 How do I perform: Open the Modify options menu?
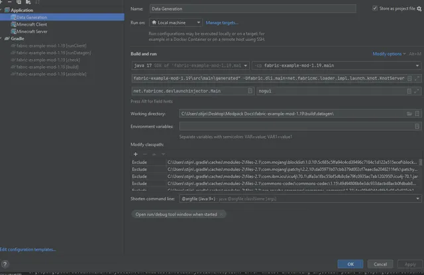point(389,54)
